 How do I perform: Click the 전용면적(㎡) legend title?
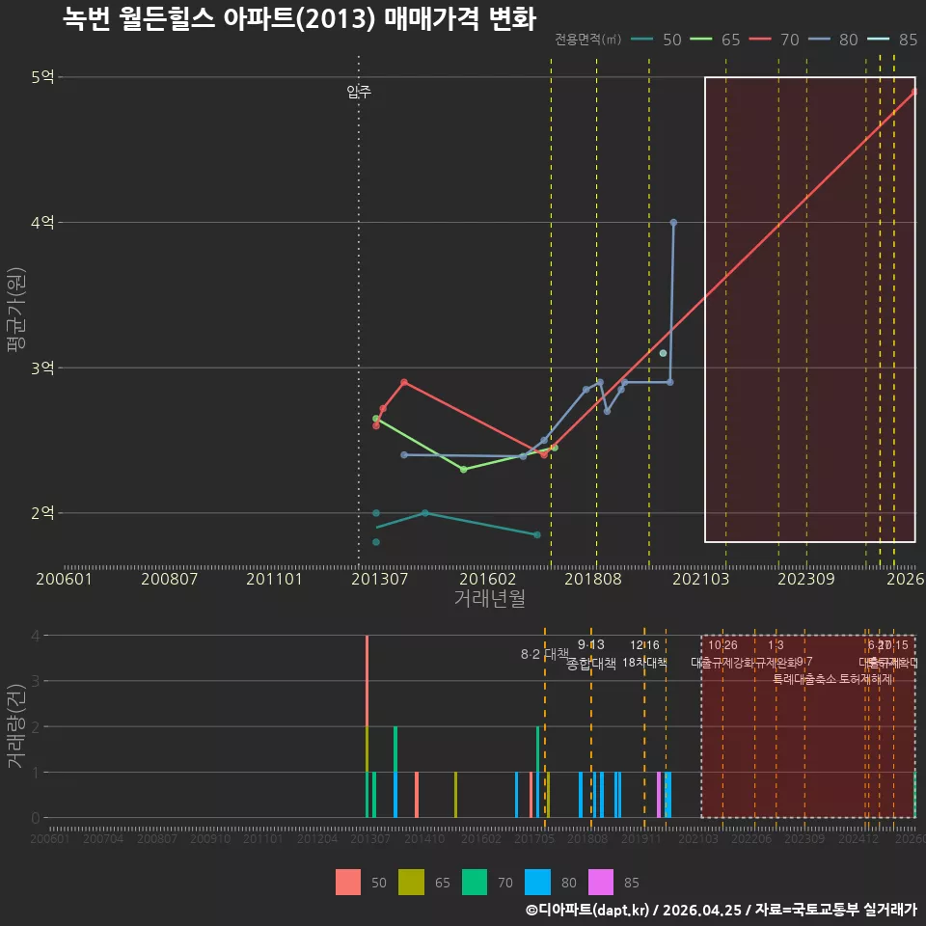coord(587,39)
